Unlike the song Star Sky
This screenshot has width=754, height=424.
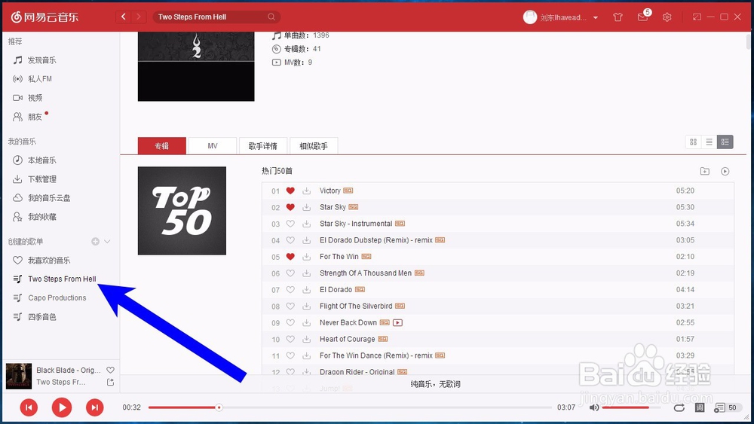point(290,207)
